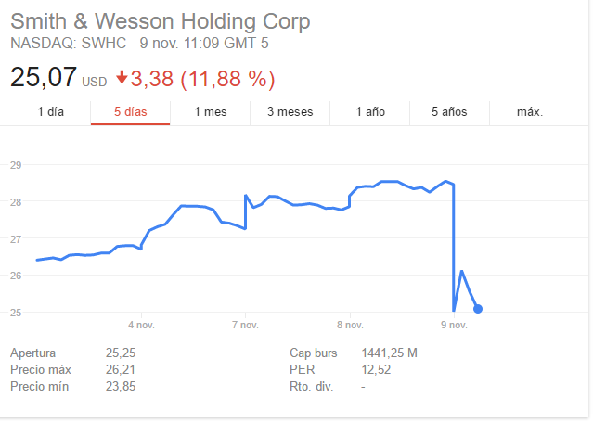Screen dimensions: 593x423
Task: Click the 25,07 current price
Action: click(42, 78)
